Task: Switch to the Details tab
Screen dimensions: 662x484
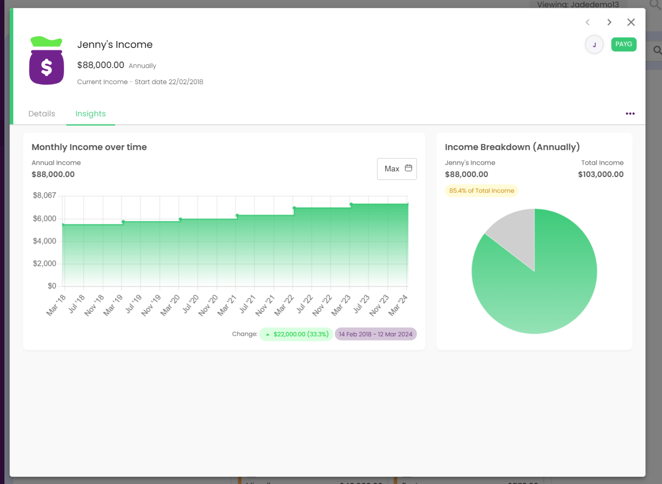Action: [41, 113]
